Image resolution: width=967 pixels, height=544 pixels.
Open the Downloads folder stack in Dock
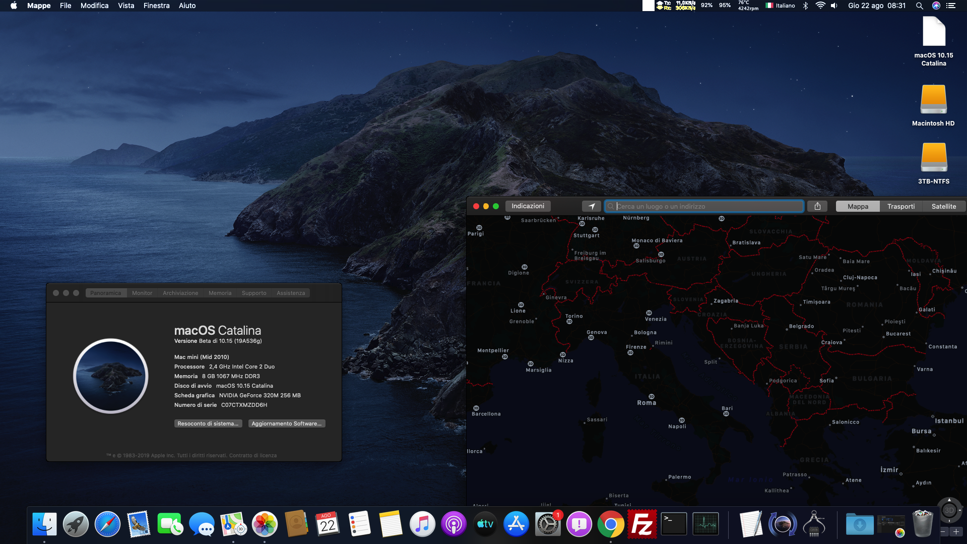coord(859,524)
